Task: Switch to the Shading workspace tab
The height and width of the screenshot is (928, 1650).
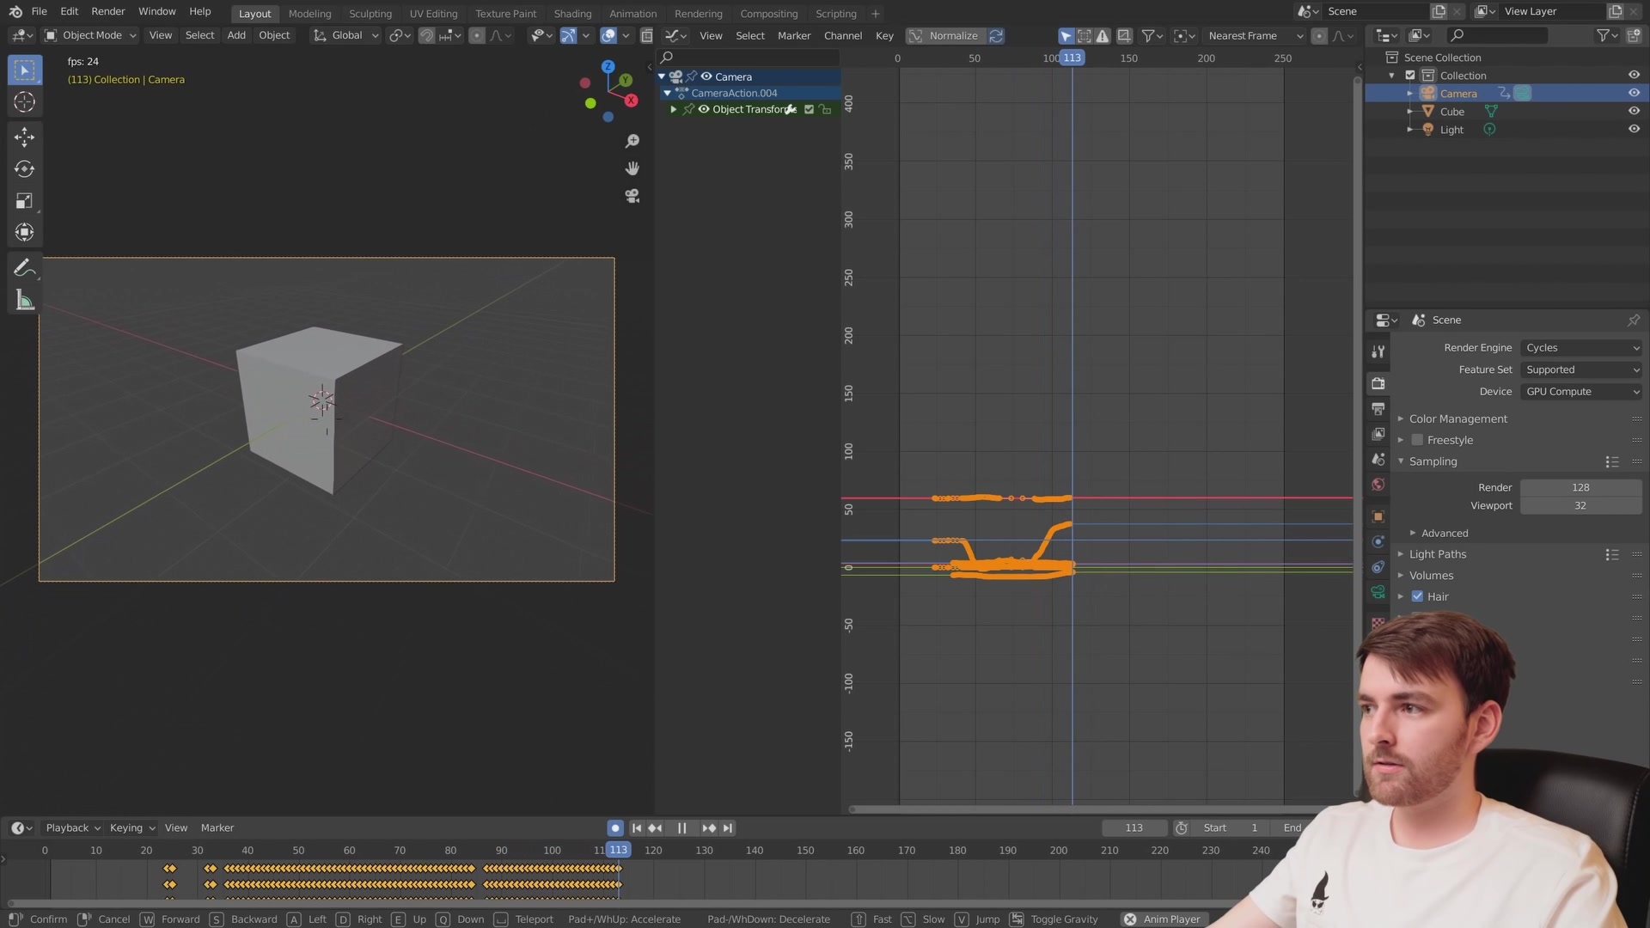Action: coord(572,14)
